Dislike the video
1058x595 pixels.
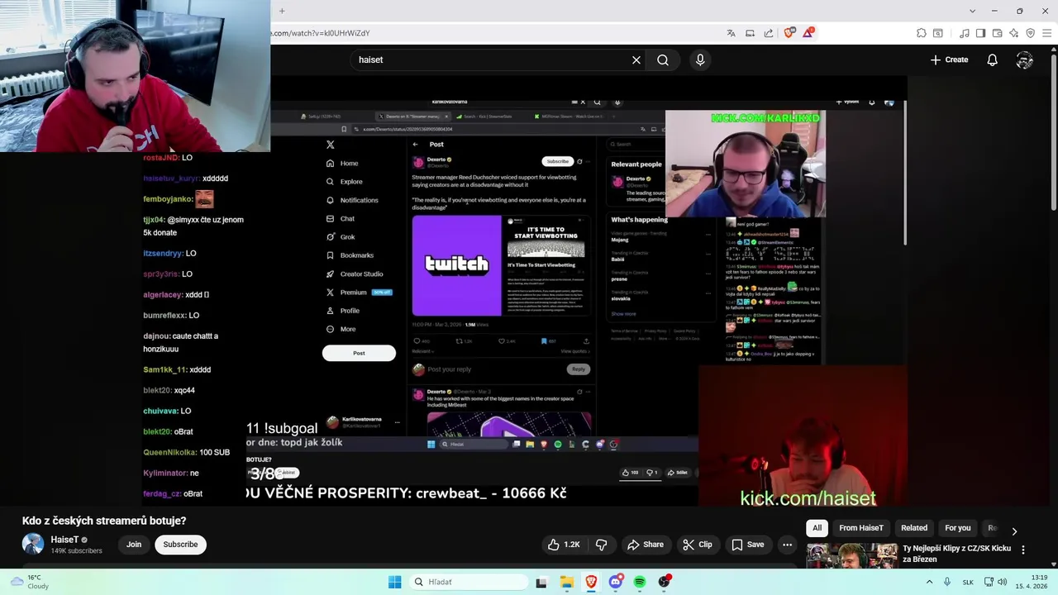[x=602, y=545]
